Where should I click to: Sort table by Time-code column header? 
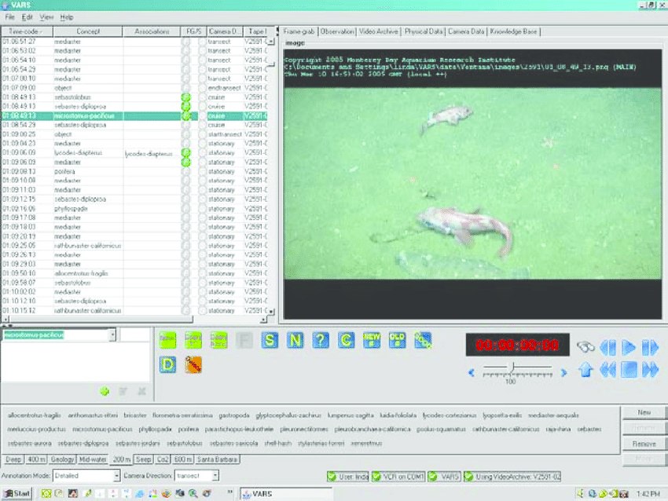coord(28,31)
